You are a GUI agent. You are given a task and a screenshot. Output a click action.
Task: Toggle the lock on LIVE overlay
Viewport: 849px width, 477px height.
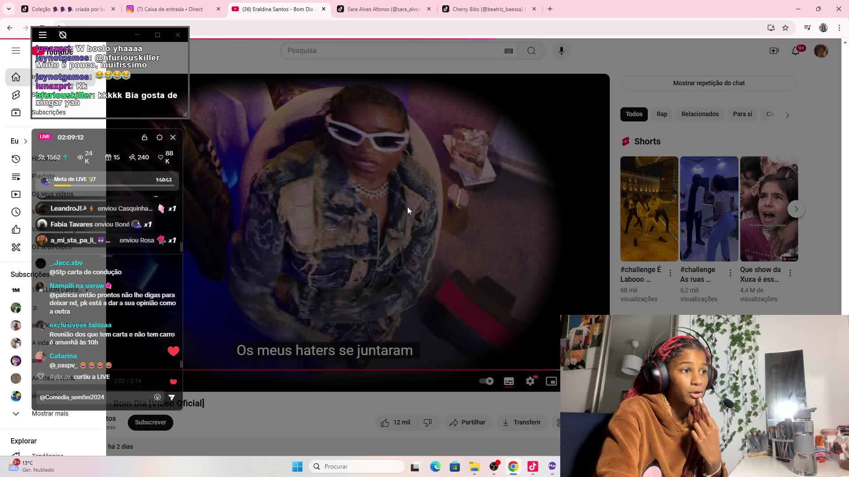click(x=145, y=137)
